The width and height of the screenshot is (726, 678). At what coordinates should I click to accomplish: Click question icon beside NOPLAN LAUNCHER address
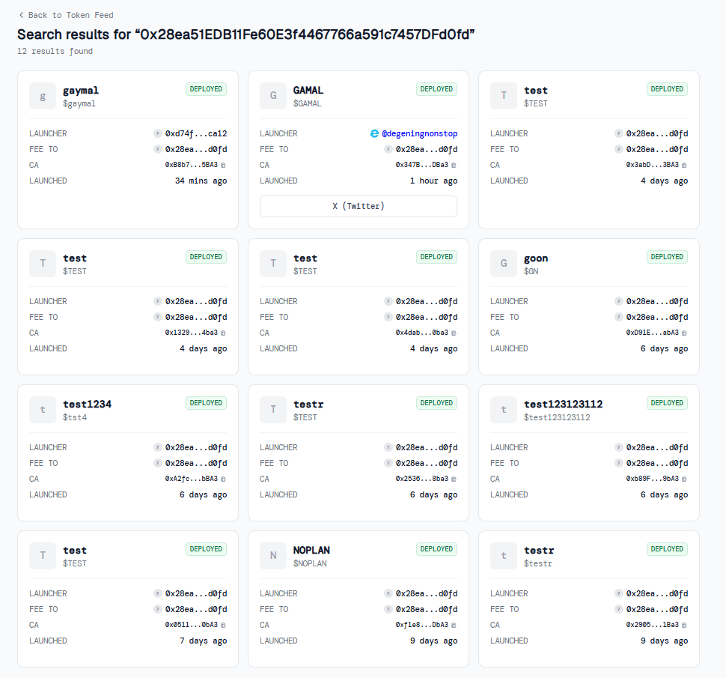[388, 593]
